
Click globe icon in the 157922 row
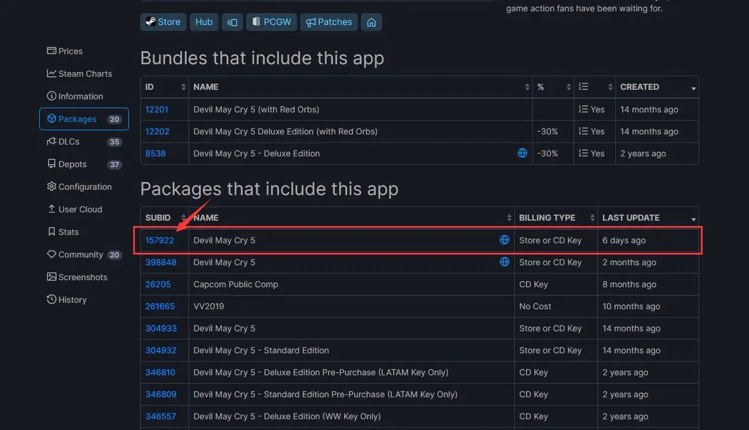(x=505, y=240)
